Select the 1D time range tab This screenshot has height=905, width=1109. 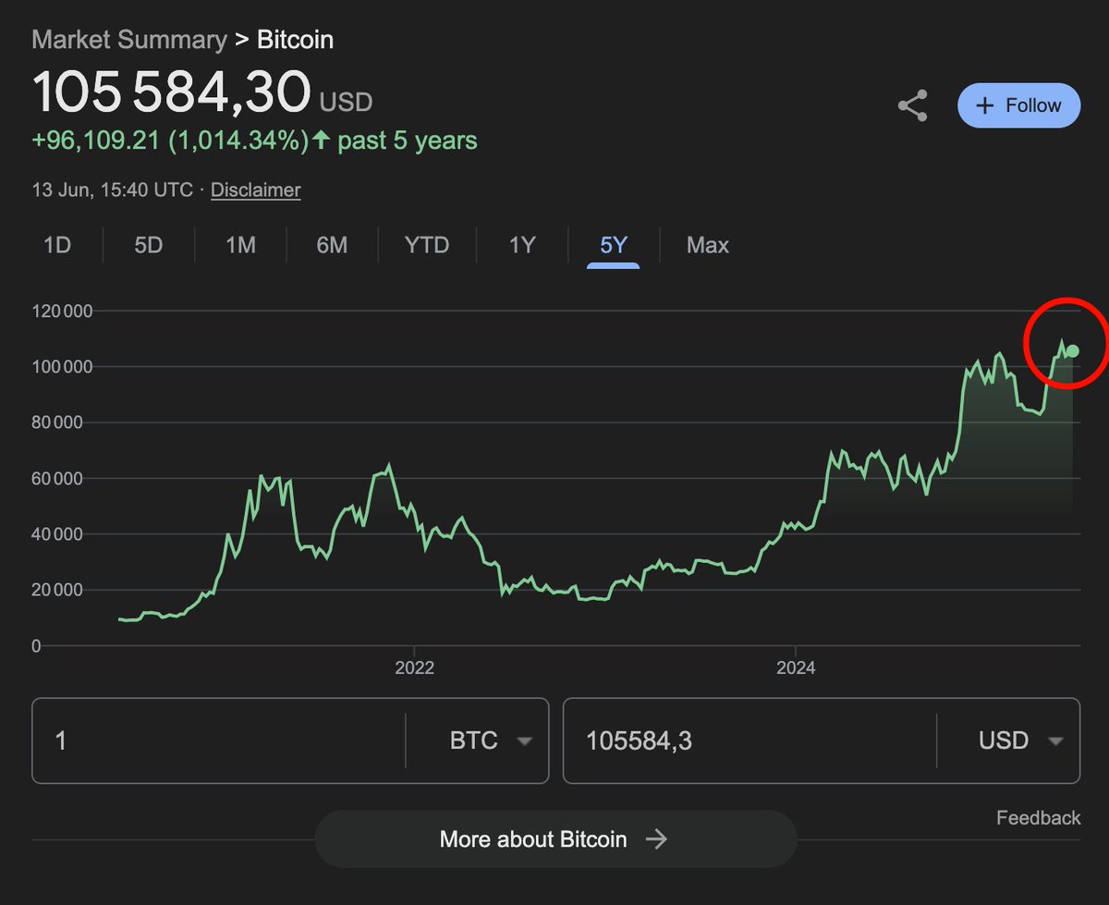[x=57, y=245]
